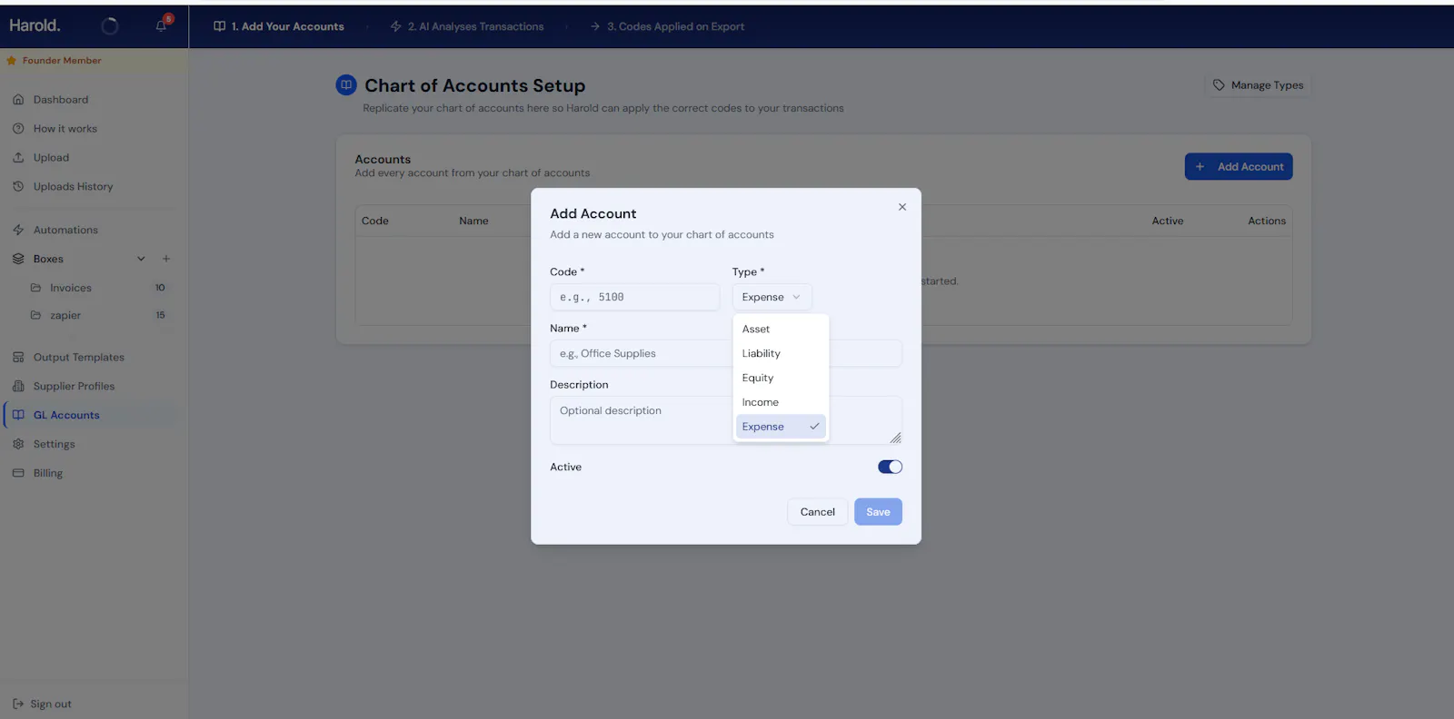Click the Output Templates icon
This screenshot has height=719, width=1454.
coord(18,358)
